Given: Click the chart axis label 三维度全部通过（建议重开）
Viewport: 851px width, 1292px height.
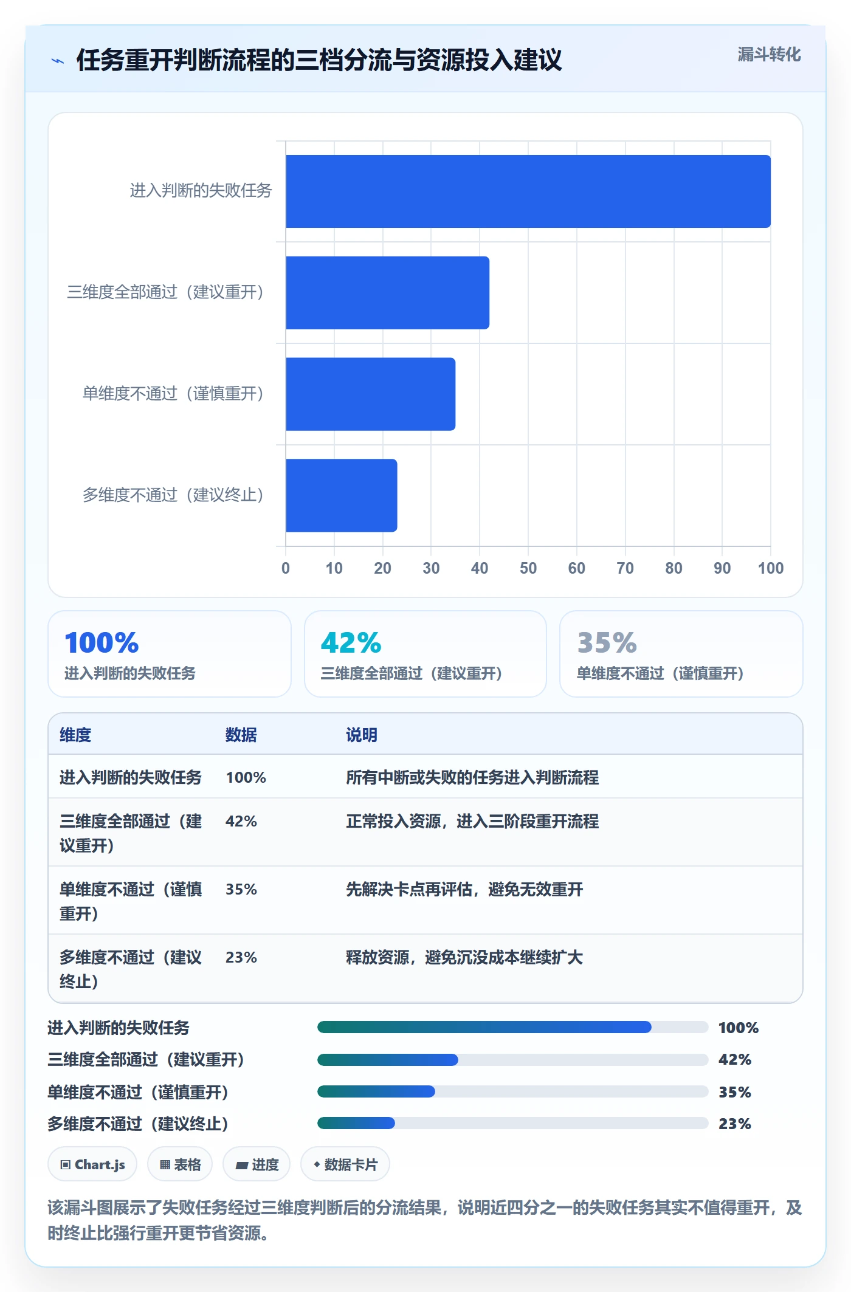Looking at the screenshot, I should (x=165, y=292).
